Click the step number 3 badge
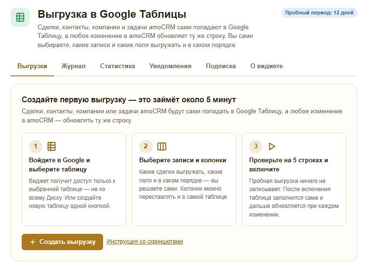This screenshot has height=266, width=368. tap(256, 146)
